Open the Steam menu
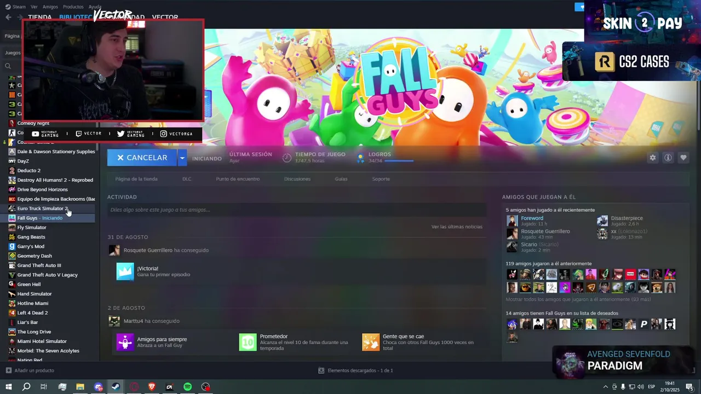 click(x=16, y=7)
